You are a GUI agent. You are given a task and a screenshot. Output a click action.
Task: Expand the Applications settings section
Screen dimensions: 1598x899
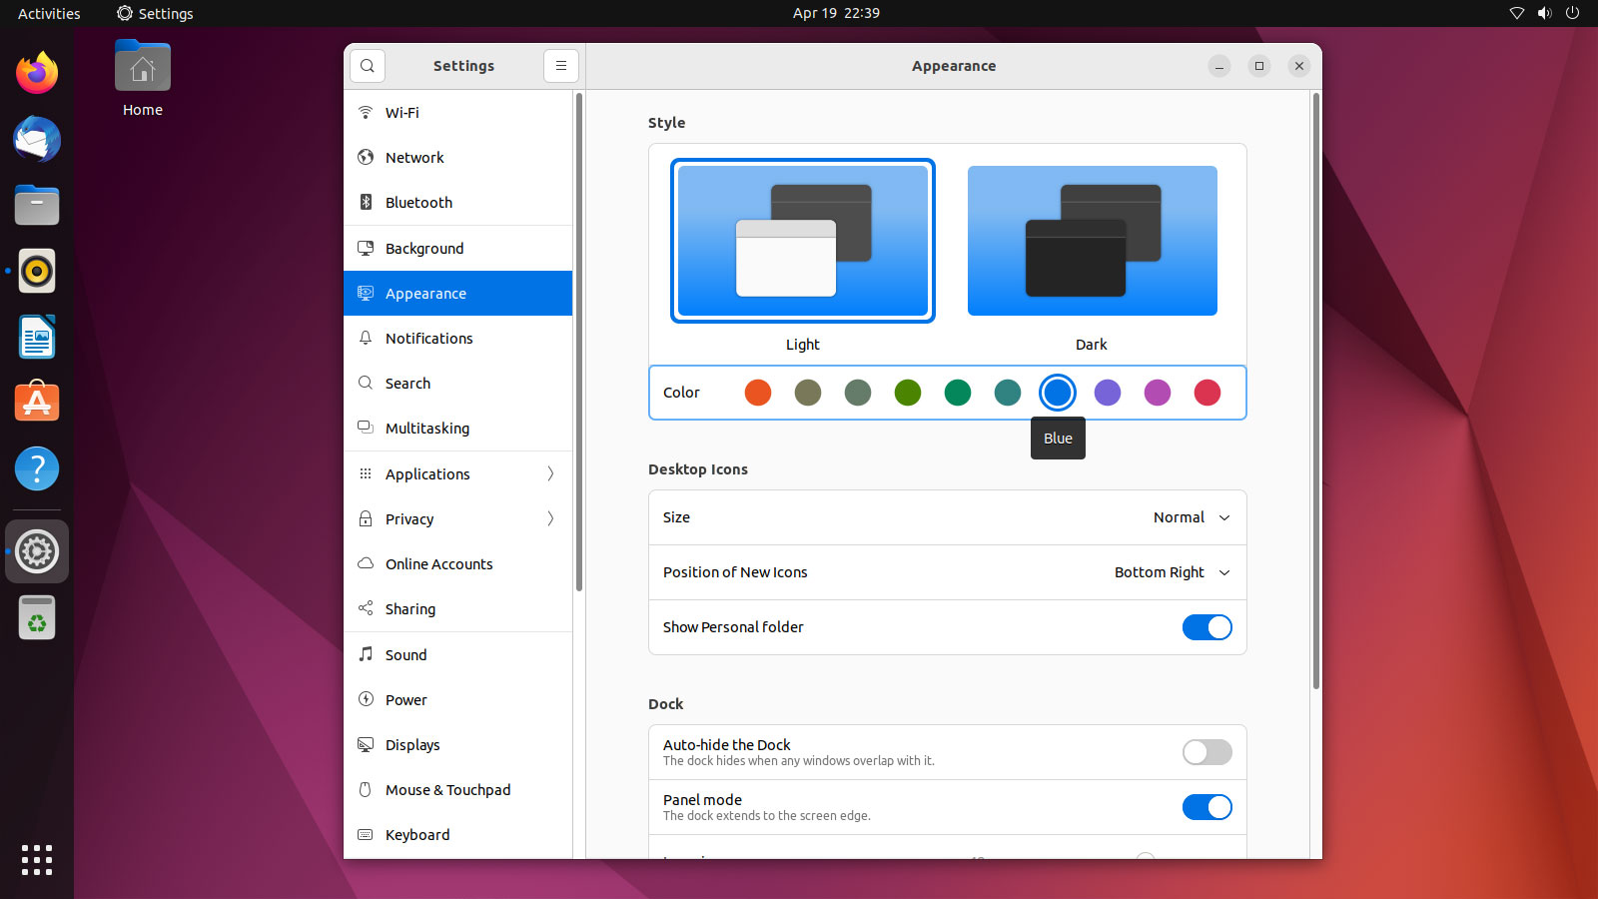tap(455, 473)
